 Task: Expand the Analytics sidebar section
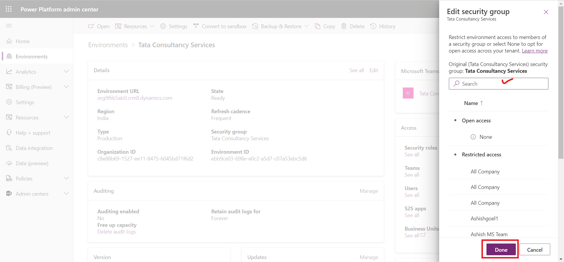pos(66,72)
